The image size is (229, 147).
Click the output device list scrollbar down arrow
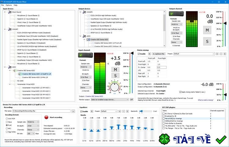[x=164, y=46]
